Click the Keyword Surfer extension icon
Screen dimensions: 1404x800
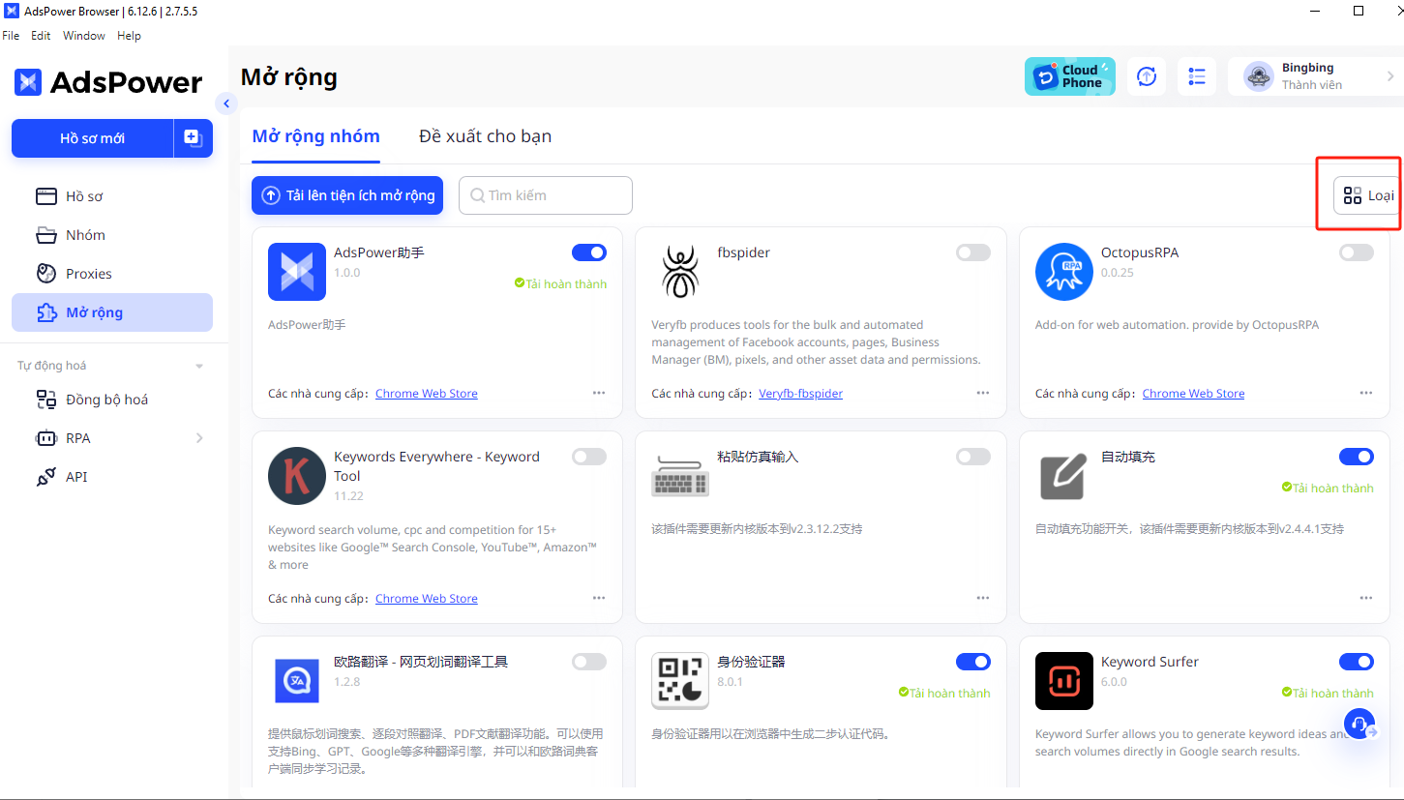click(1064, 681)
